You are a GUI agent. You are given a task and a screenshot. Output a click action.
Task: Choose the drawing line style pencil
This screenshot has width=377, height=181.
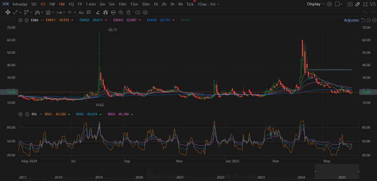[98, 12]
